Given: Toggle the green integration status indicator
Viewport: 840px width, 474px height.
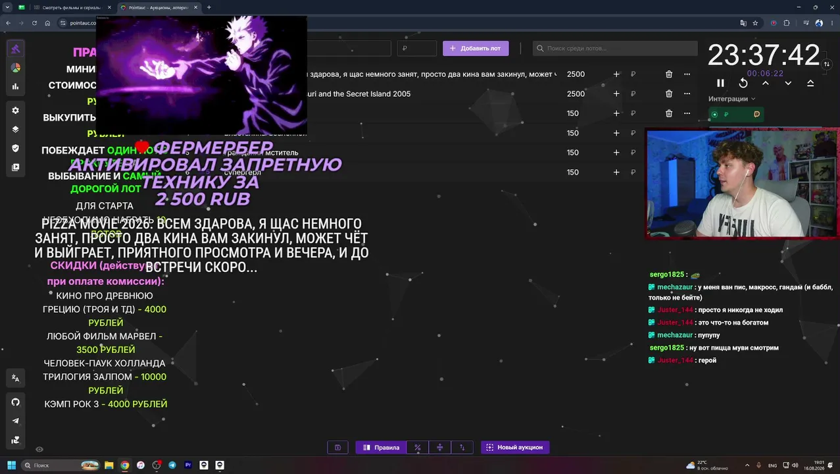Looking at the screenshot, I should click(x=714, y=115).
